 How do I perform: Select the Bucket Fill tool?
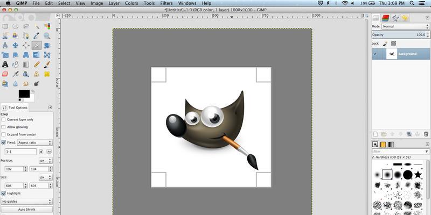click(16, 64)
